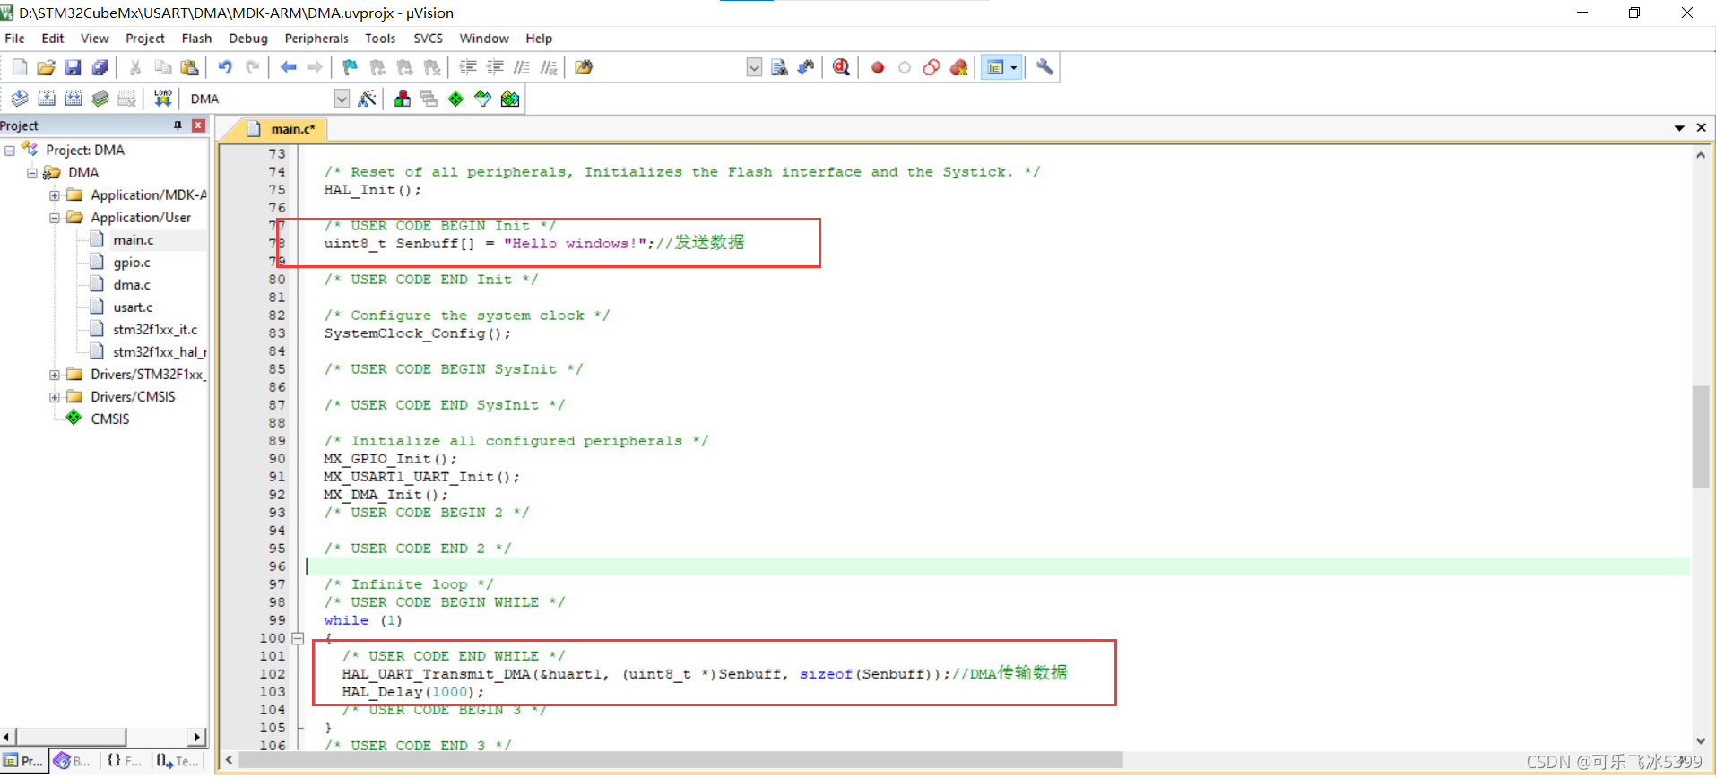Expand the Drivers/STM32F1xx folder
The height and width of the screenshot is (778, 1716).
55,375
